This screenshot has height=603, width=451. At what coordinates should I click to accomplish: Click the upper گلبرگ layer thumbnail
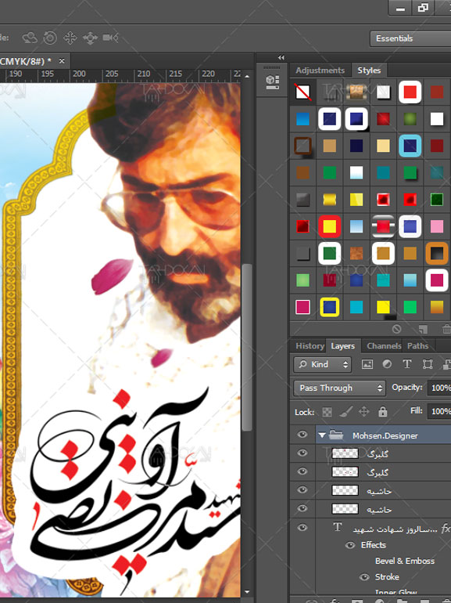point(345,453)
